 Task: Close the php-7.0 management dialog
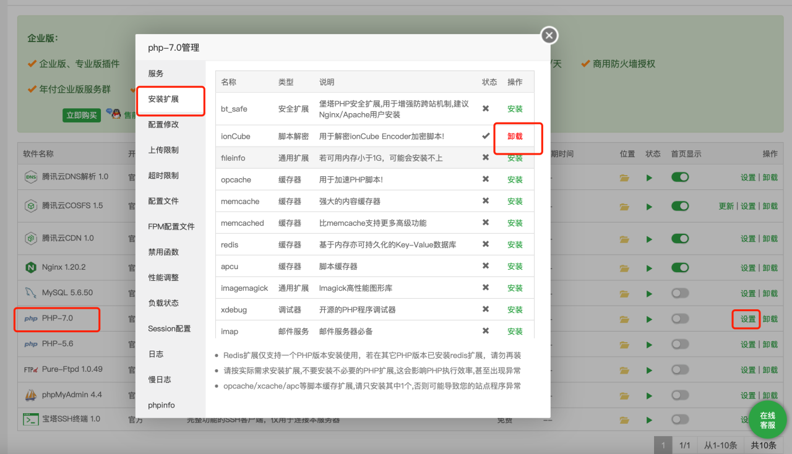coord(549,36)
